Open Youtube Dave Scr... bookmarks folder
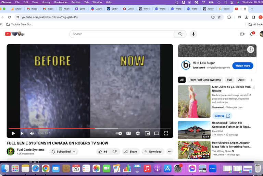Image resolution: width=263 pixels, height=176 pixels. click(x=20, y=24)
